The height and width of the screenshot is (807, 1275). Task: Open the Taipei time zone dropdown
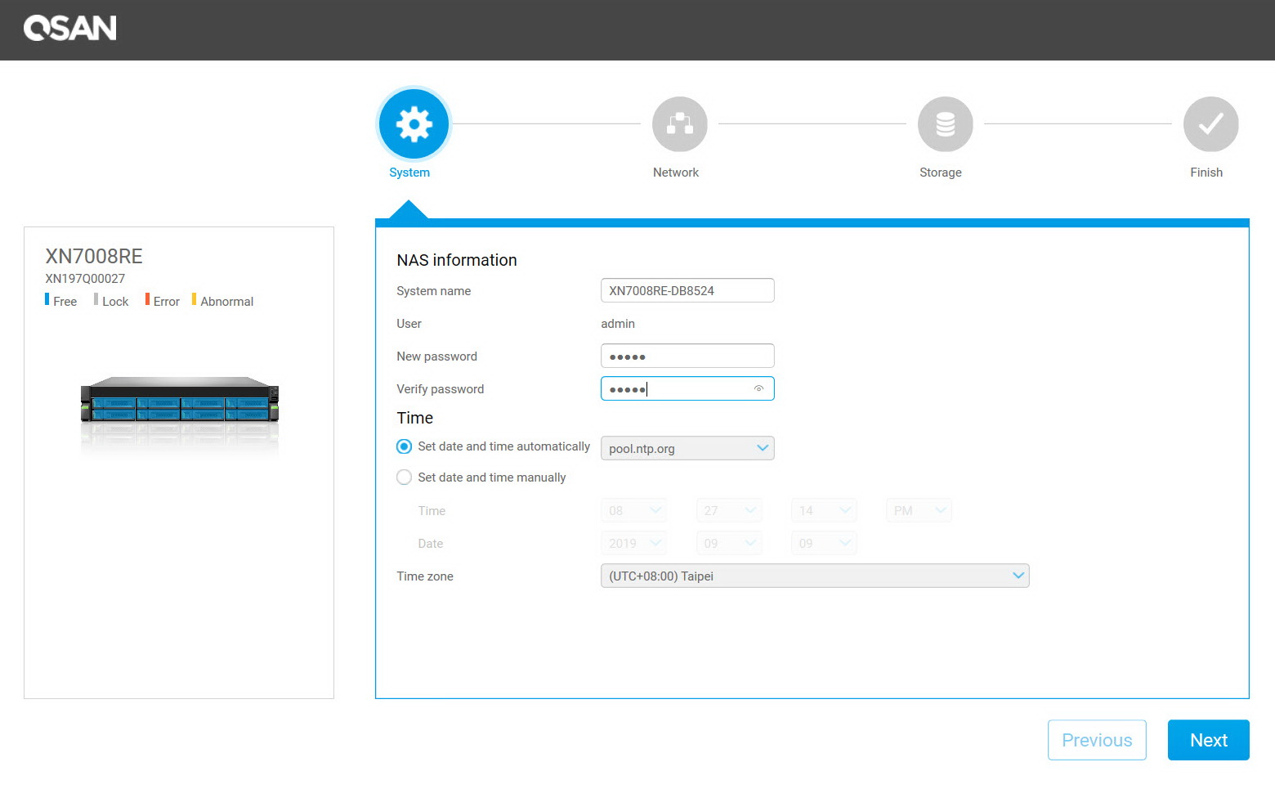coord(815,576)
